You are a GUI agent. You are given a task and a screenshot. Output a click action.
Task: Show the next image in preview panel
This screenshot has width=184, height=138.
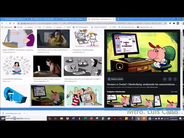point(175,35)
